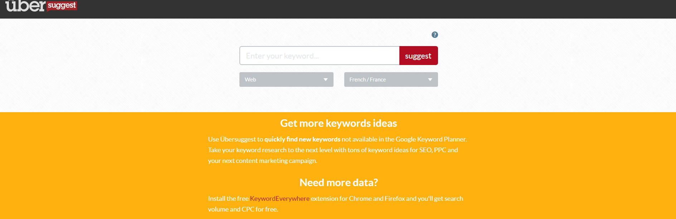This screenshot has width=676, height=219.
Task: Click the question mark help icon
Action: click(x=435, y=35)
